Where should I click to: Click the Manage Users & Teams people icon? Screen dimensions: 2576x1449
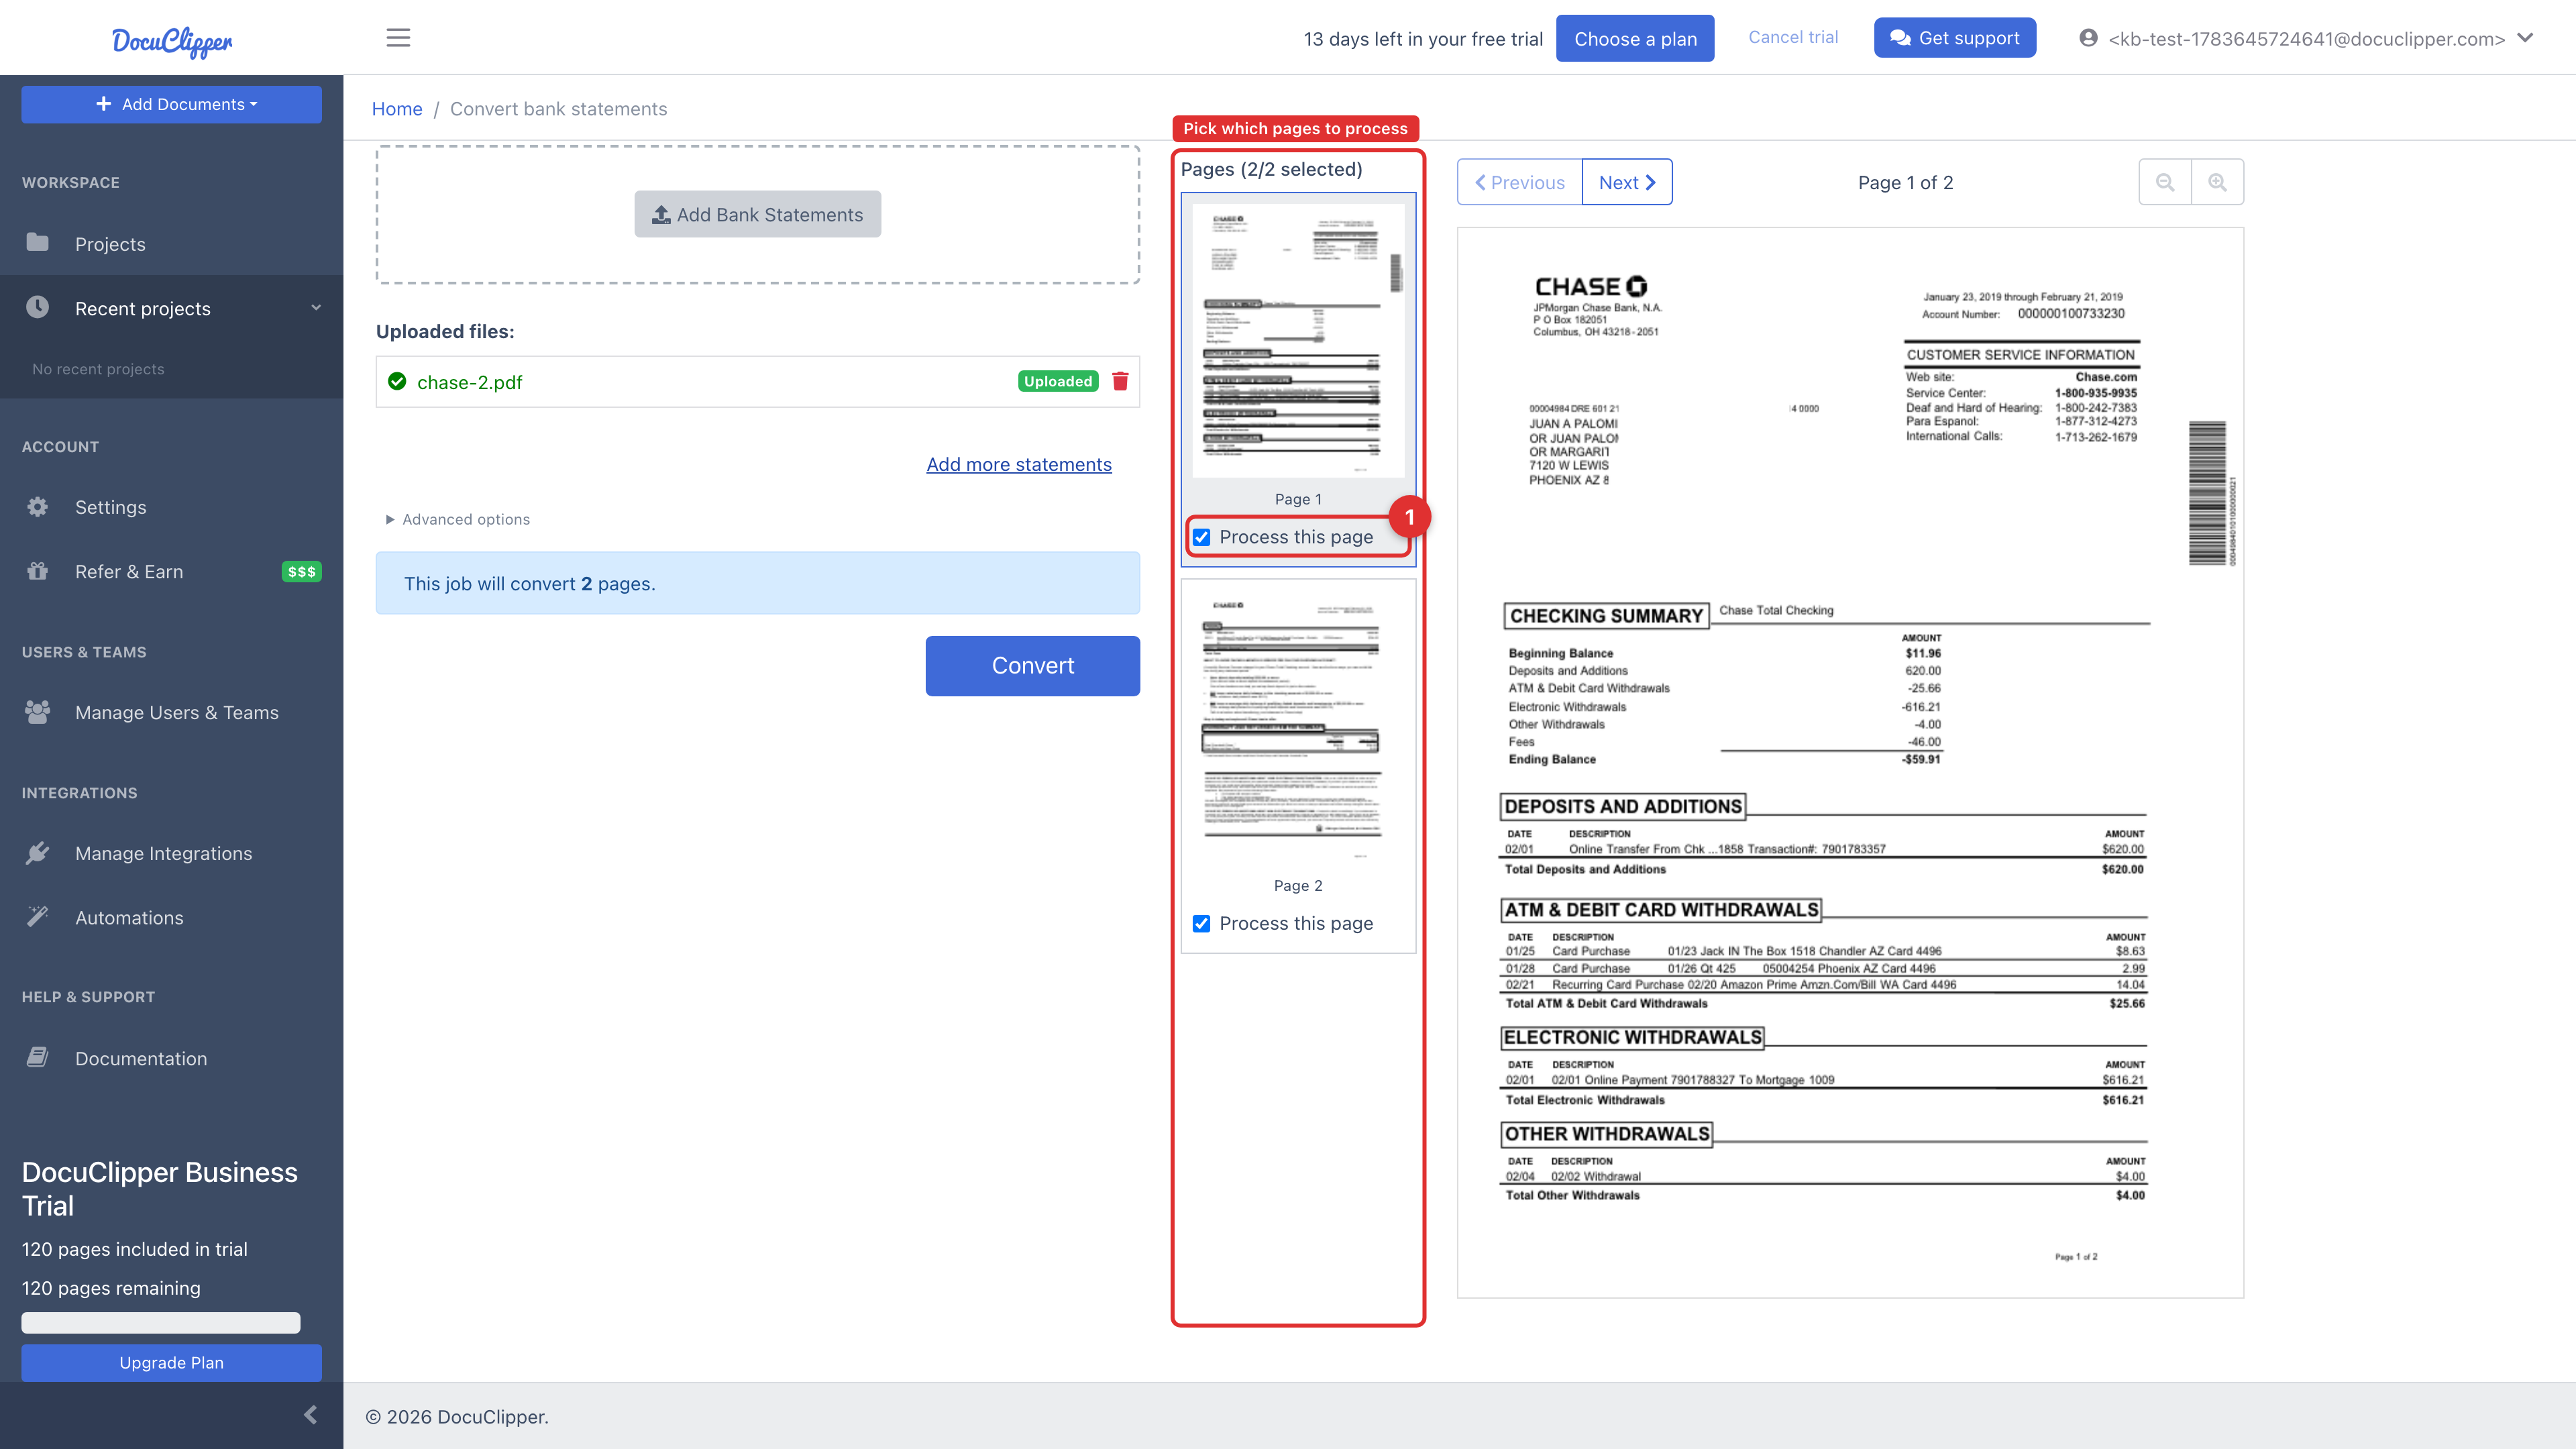(x=38, y=712)
